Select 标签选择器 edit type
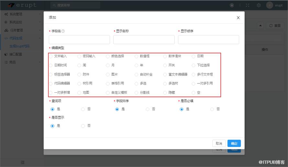 (x=51, y=74)
